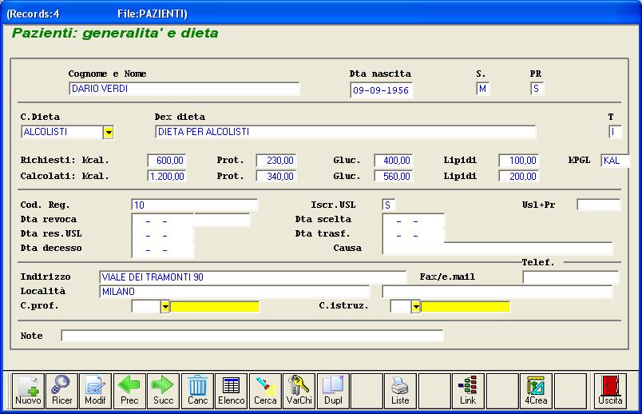Go to previous record with Prec arrow
The height and width of the screenshot is (414, 642).
coord(129,391)
